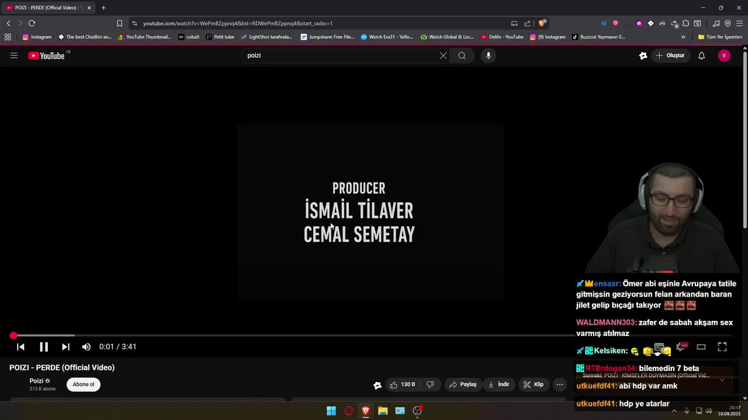Click the red playhead scrubber dot

tap(13, 335)
